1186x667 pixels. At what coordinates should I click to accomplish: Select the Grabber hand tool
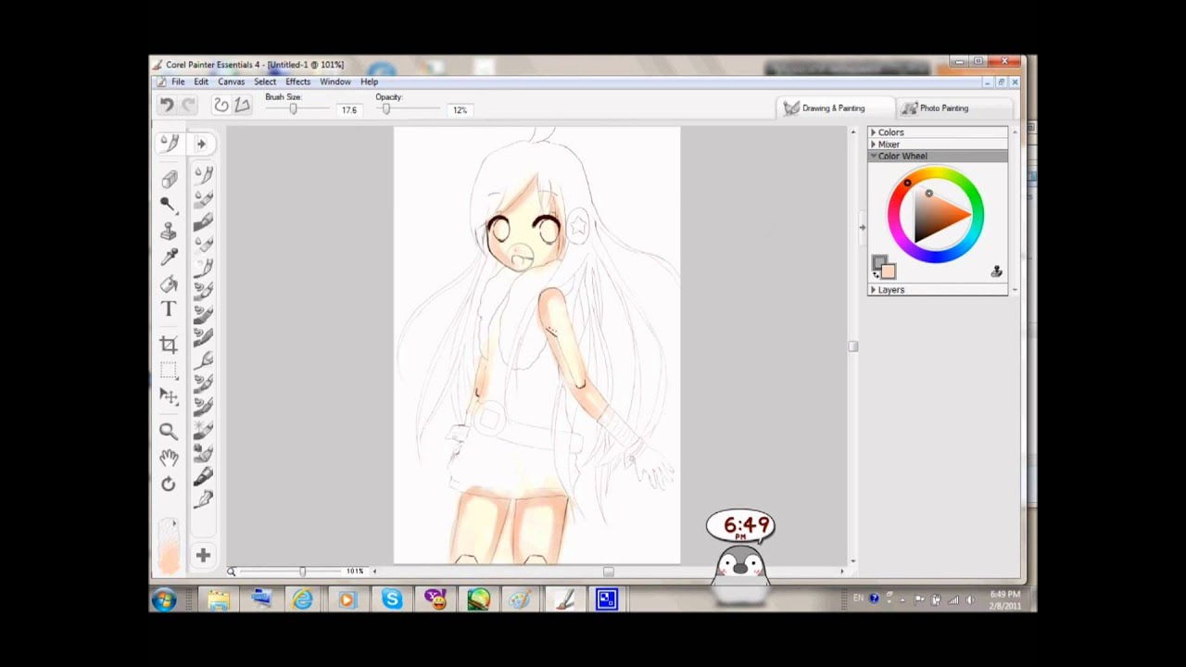point(169,458)
